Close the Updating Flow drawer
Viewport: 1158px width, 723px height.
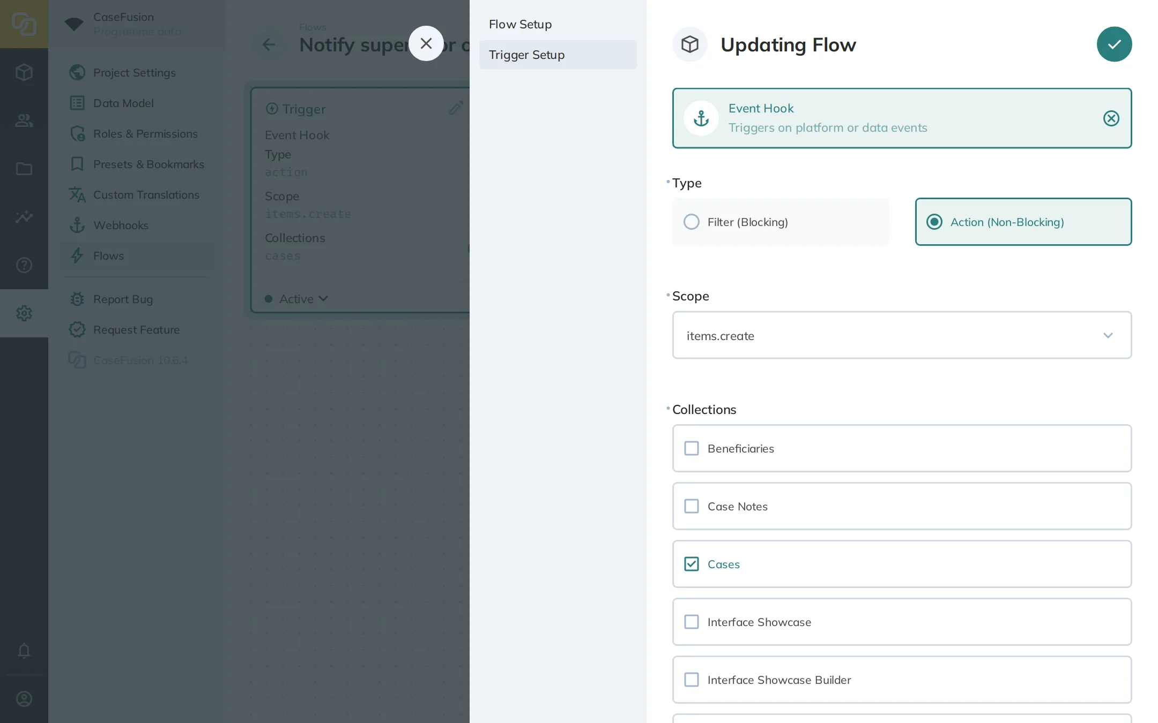tap(426, 43)
